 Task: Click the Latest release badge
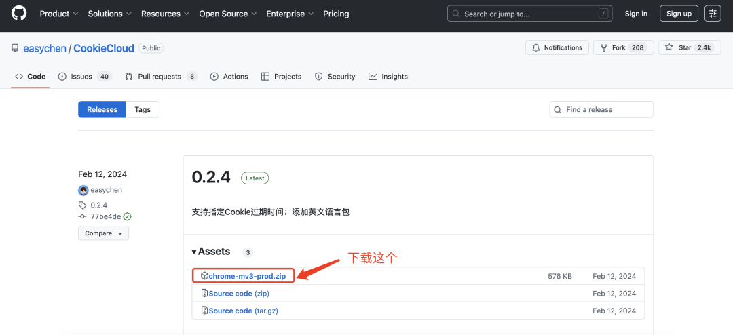point(255,178)
